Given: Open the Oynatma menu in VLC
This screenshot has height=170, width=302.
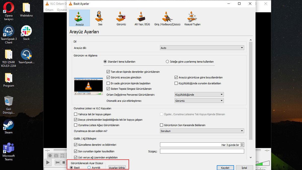Looking at the screenshot, I should point(62,10).
